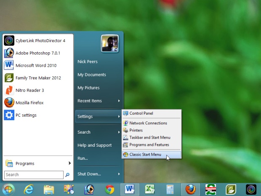Open Help and Support
This screenshot has width=261, height=196.
coord(95,145)
